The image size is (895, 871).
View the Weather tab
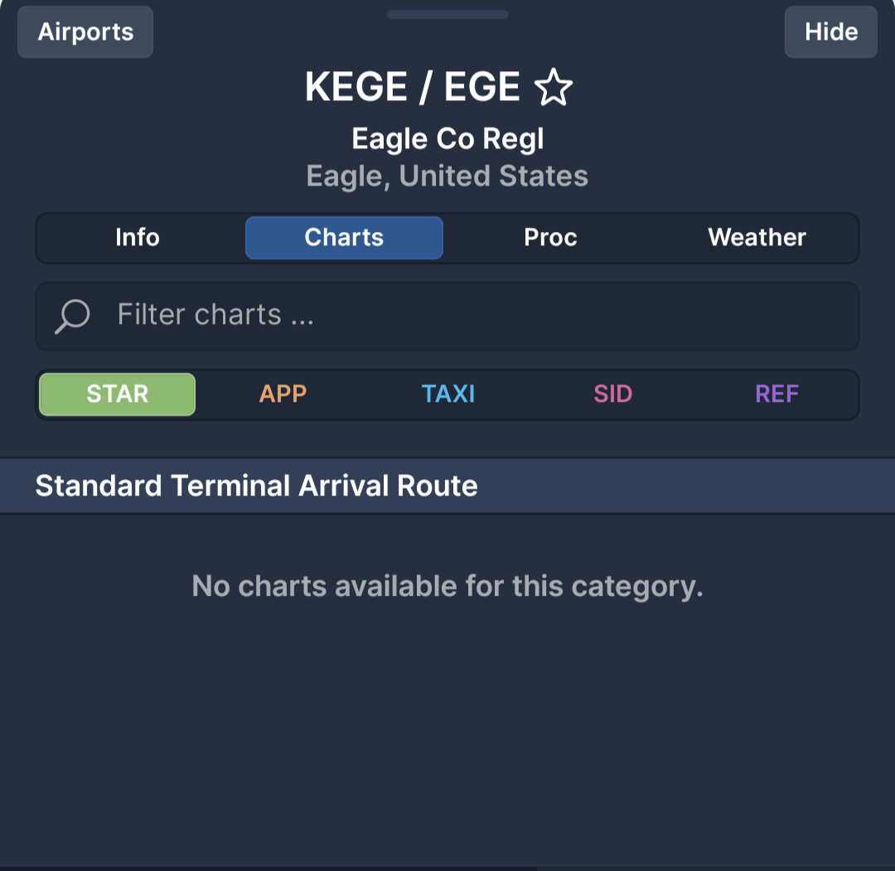(x=757, y=238)
